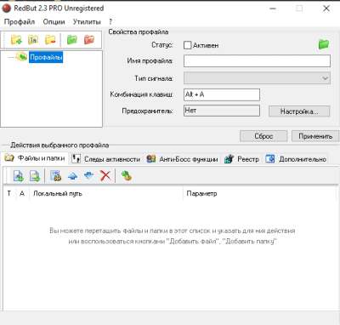Screen dimensions: 340x325
Task: Select the Профайлы tree node
Action: click(46, 57)
